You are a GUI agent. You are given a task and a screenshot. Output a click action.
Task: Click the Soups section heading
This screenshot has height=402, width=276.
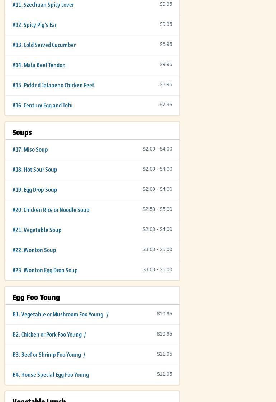(22, 133)
